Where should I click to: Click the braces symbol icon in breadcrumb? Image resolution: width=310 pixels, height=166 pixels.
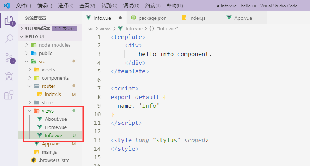tap(152, 28)
